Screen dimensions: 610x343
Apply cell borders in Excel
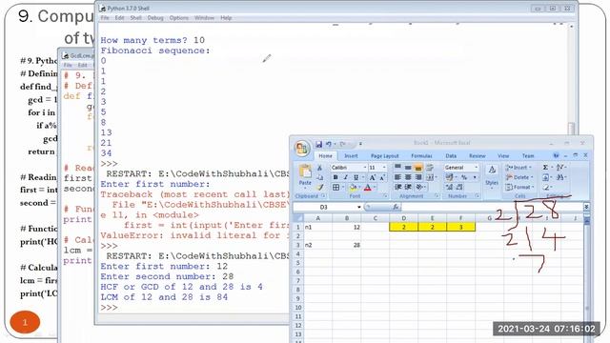(335, 188)
